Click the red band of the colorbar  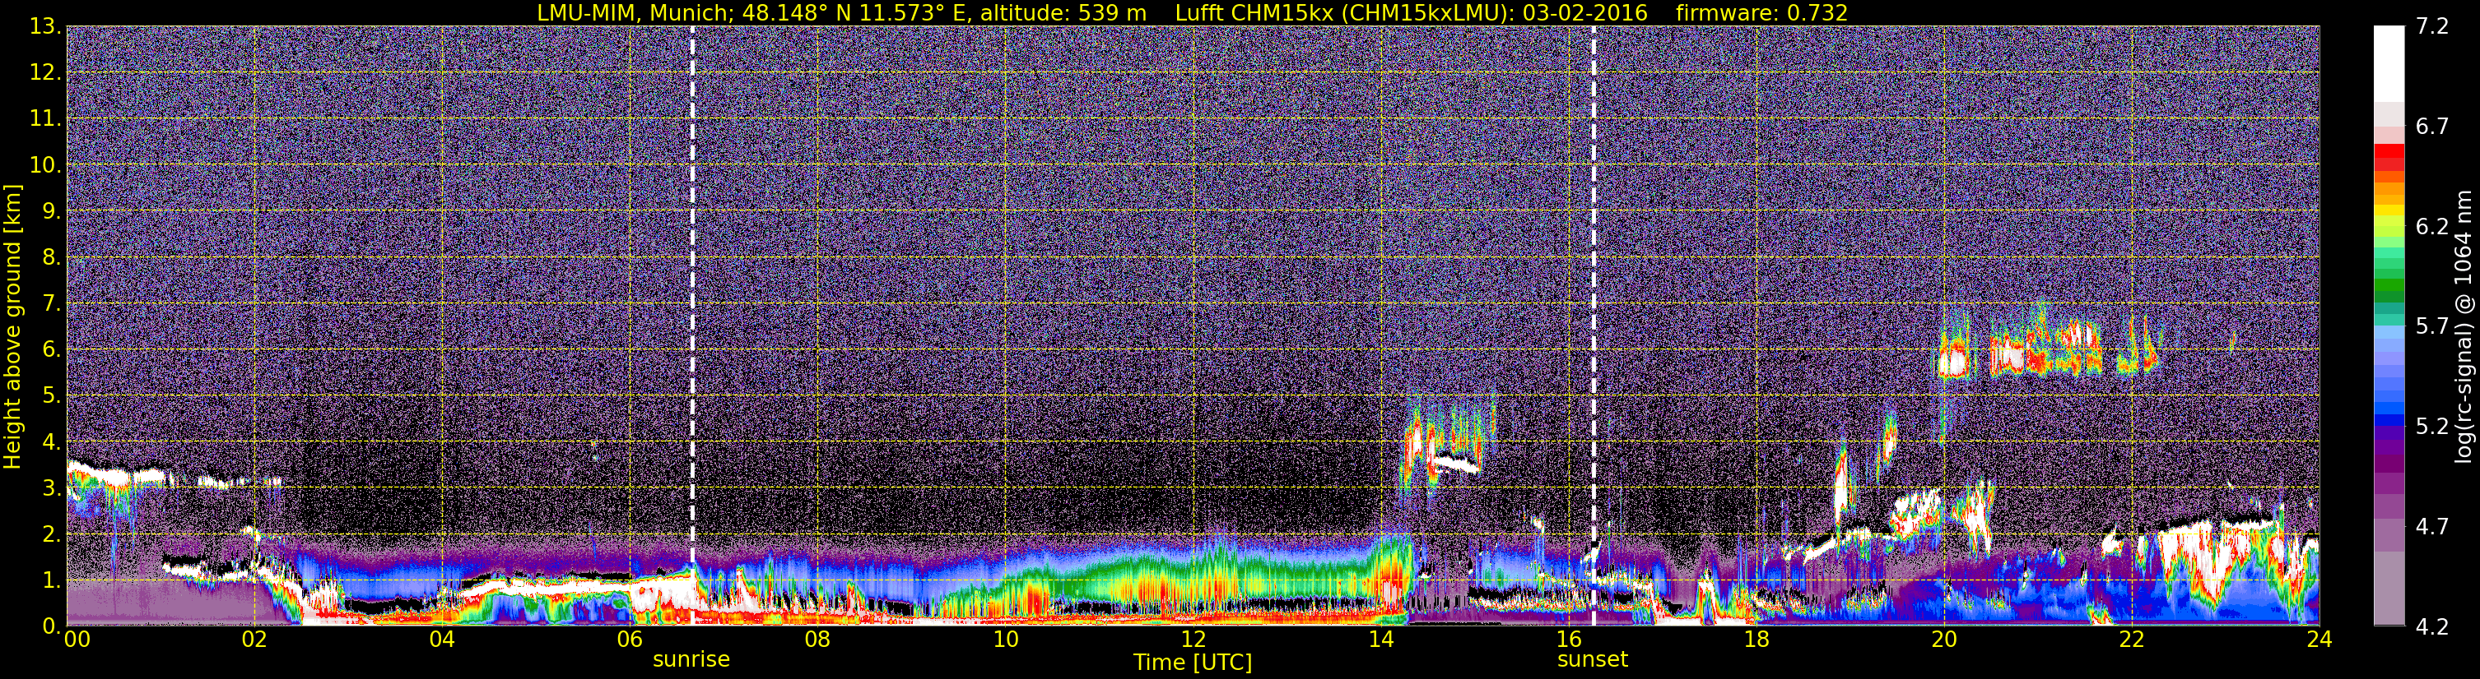tap(2389, 157)
